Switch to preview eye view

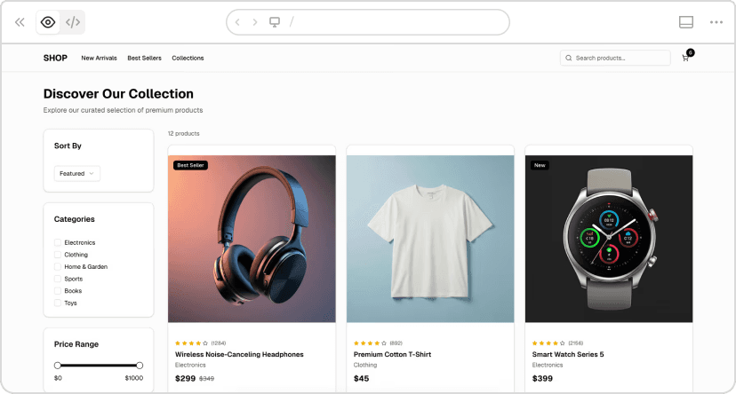pos(48,22)
